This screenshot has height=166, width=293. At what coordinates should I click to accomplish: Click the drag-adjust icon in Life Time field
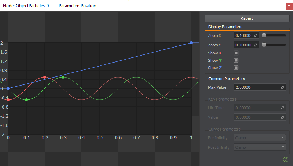click(282, 108)
